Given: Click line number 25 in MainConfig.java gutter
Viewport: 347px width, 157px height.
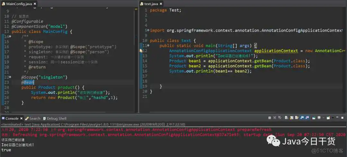Looking at the screenshot, I should click(6, 92).
